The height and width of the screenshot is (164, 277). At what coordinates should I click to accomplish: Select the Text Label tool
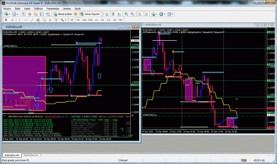(56, 20)
